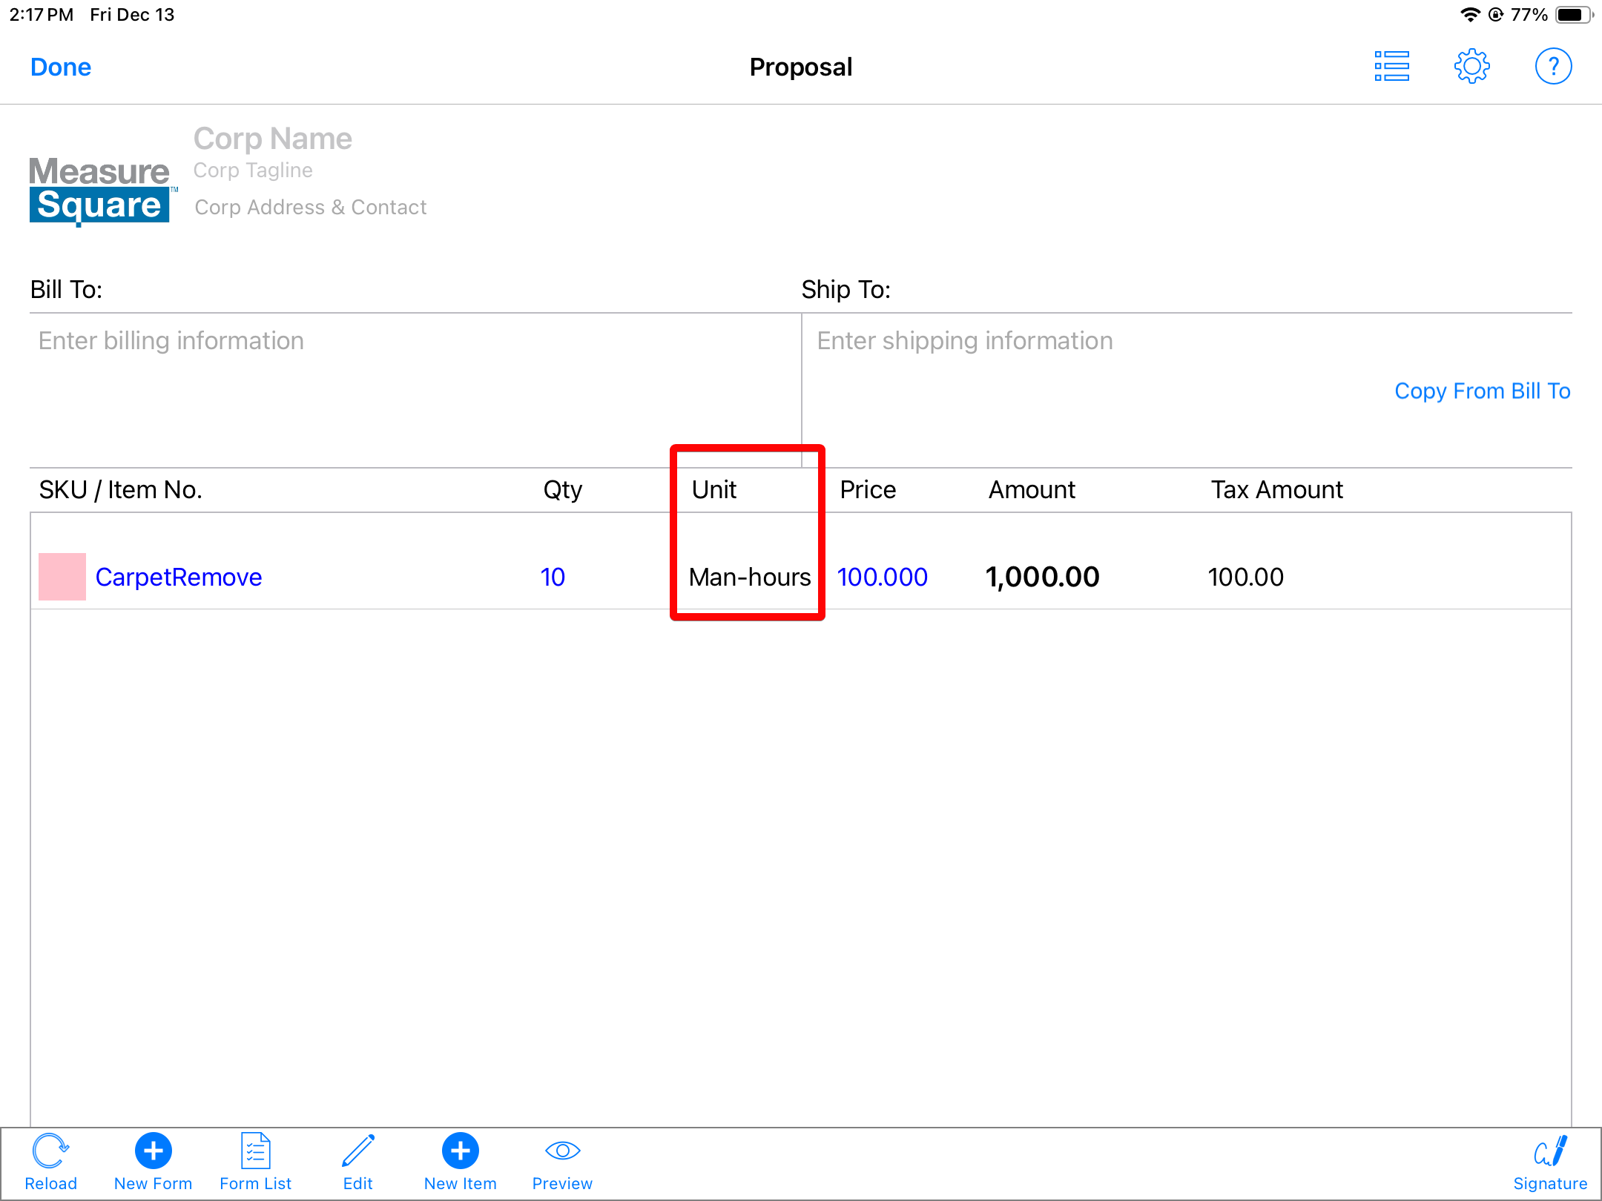The width and height of the screenshot is (1602, 1201).
Task: Click Copy From Bill To
Action: (x=1482, y=391)
